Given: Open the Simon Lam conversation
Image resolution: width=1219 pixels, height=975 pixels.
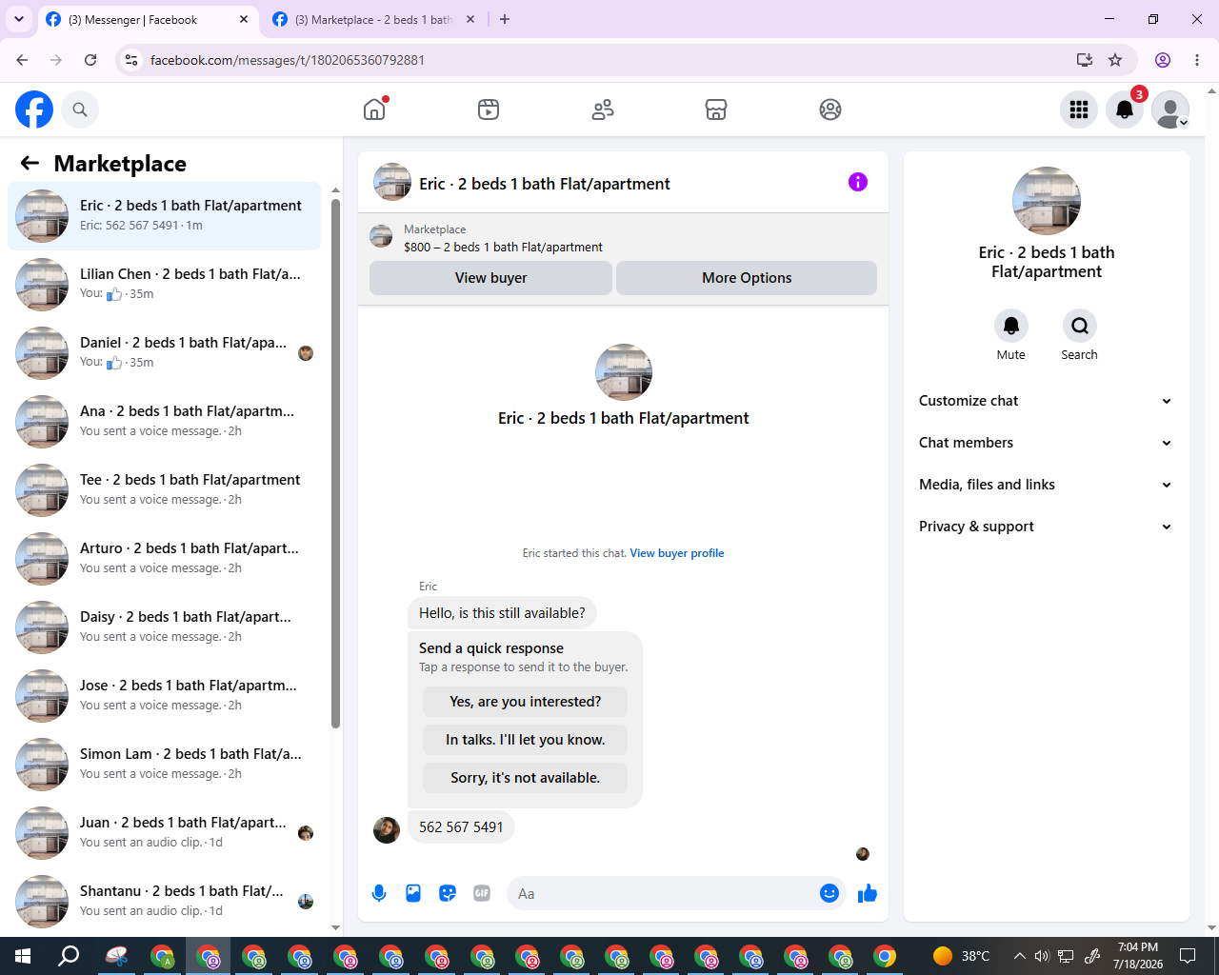Looking at the screenshot, I should tap(164, 765).
